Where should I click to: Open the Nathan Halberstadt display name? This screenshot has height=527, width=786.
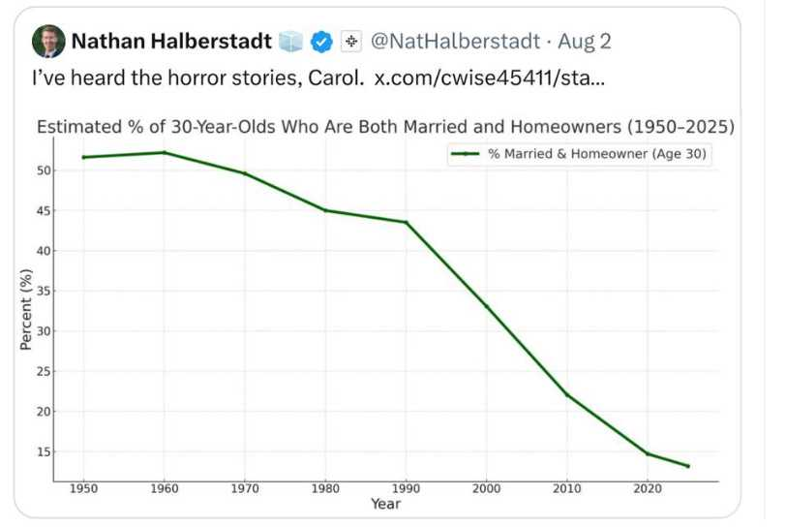click(x=171, y=41)
